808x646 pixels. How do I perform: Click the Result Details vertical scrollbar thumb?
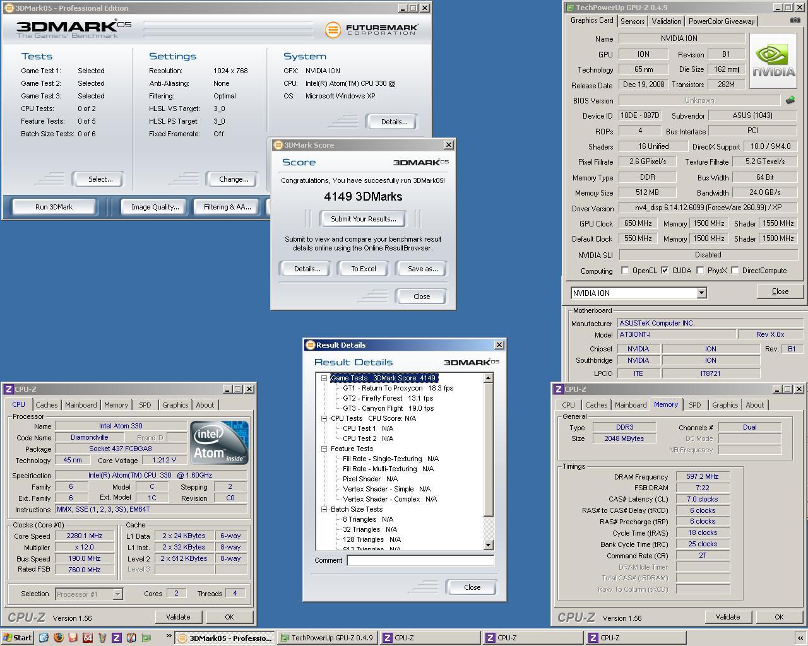tap(488, 449)
